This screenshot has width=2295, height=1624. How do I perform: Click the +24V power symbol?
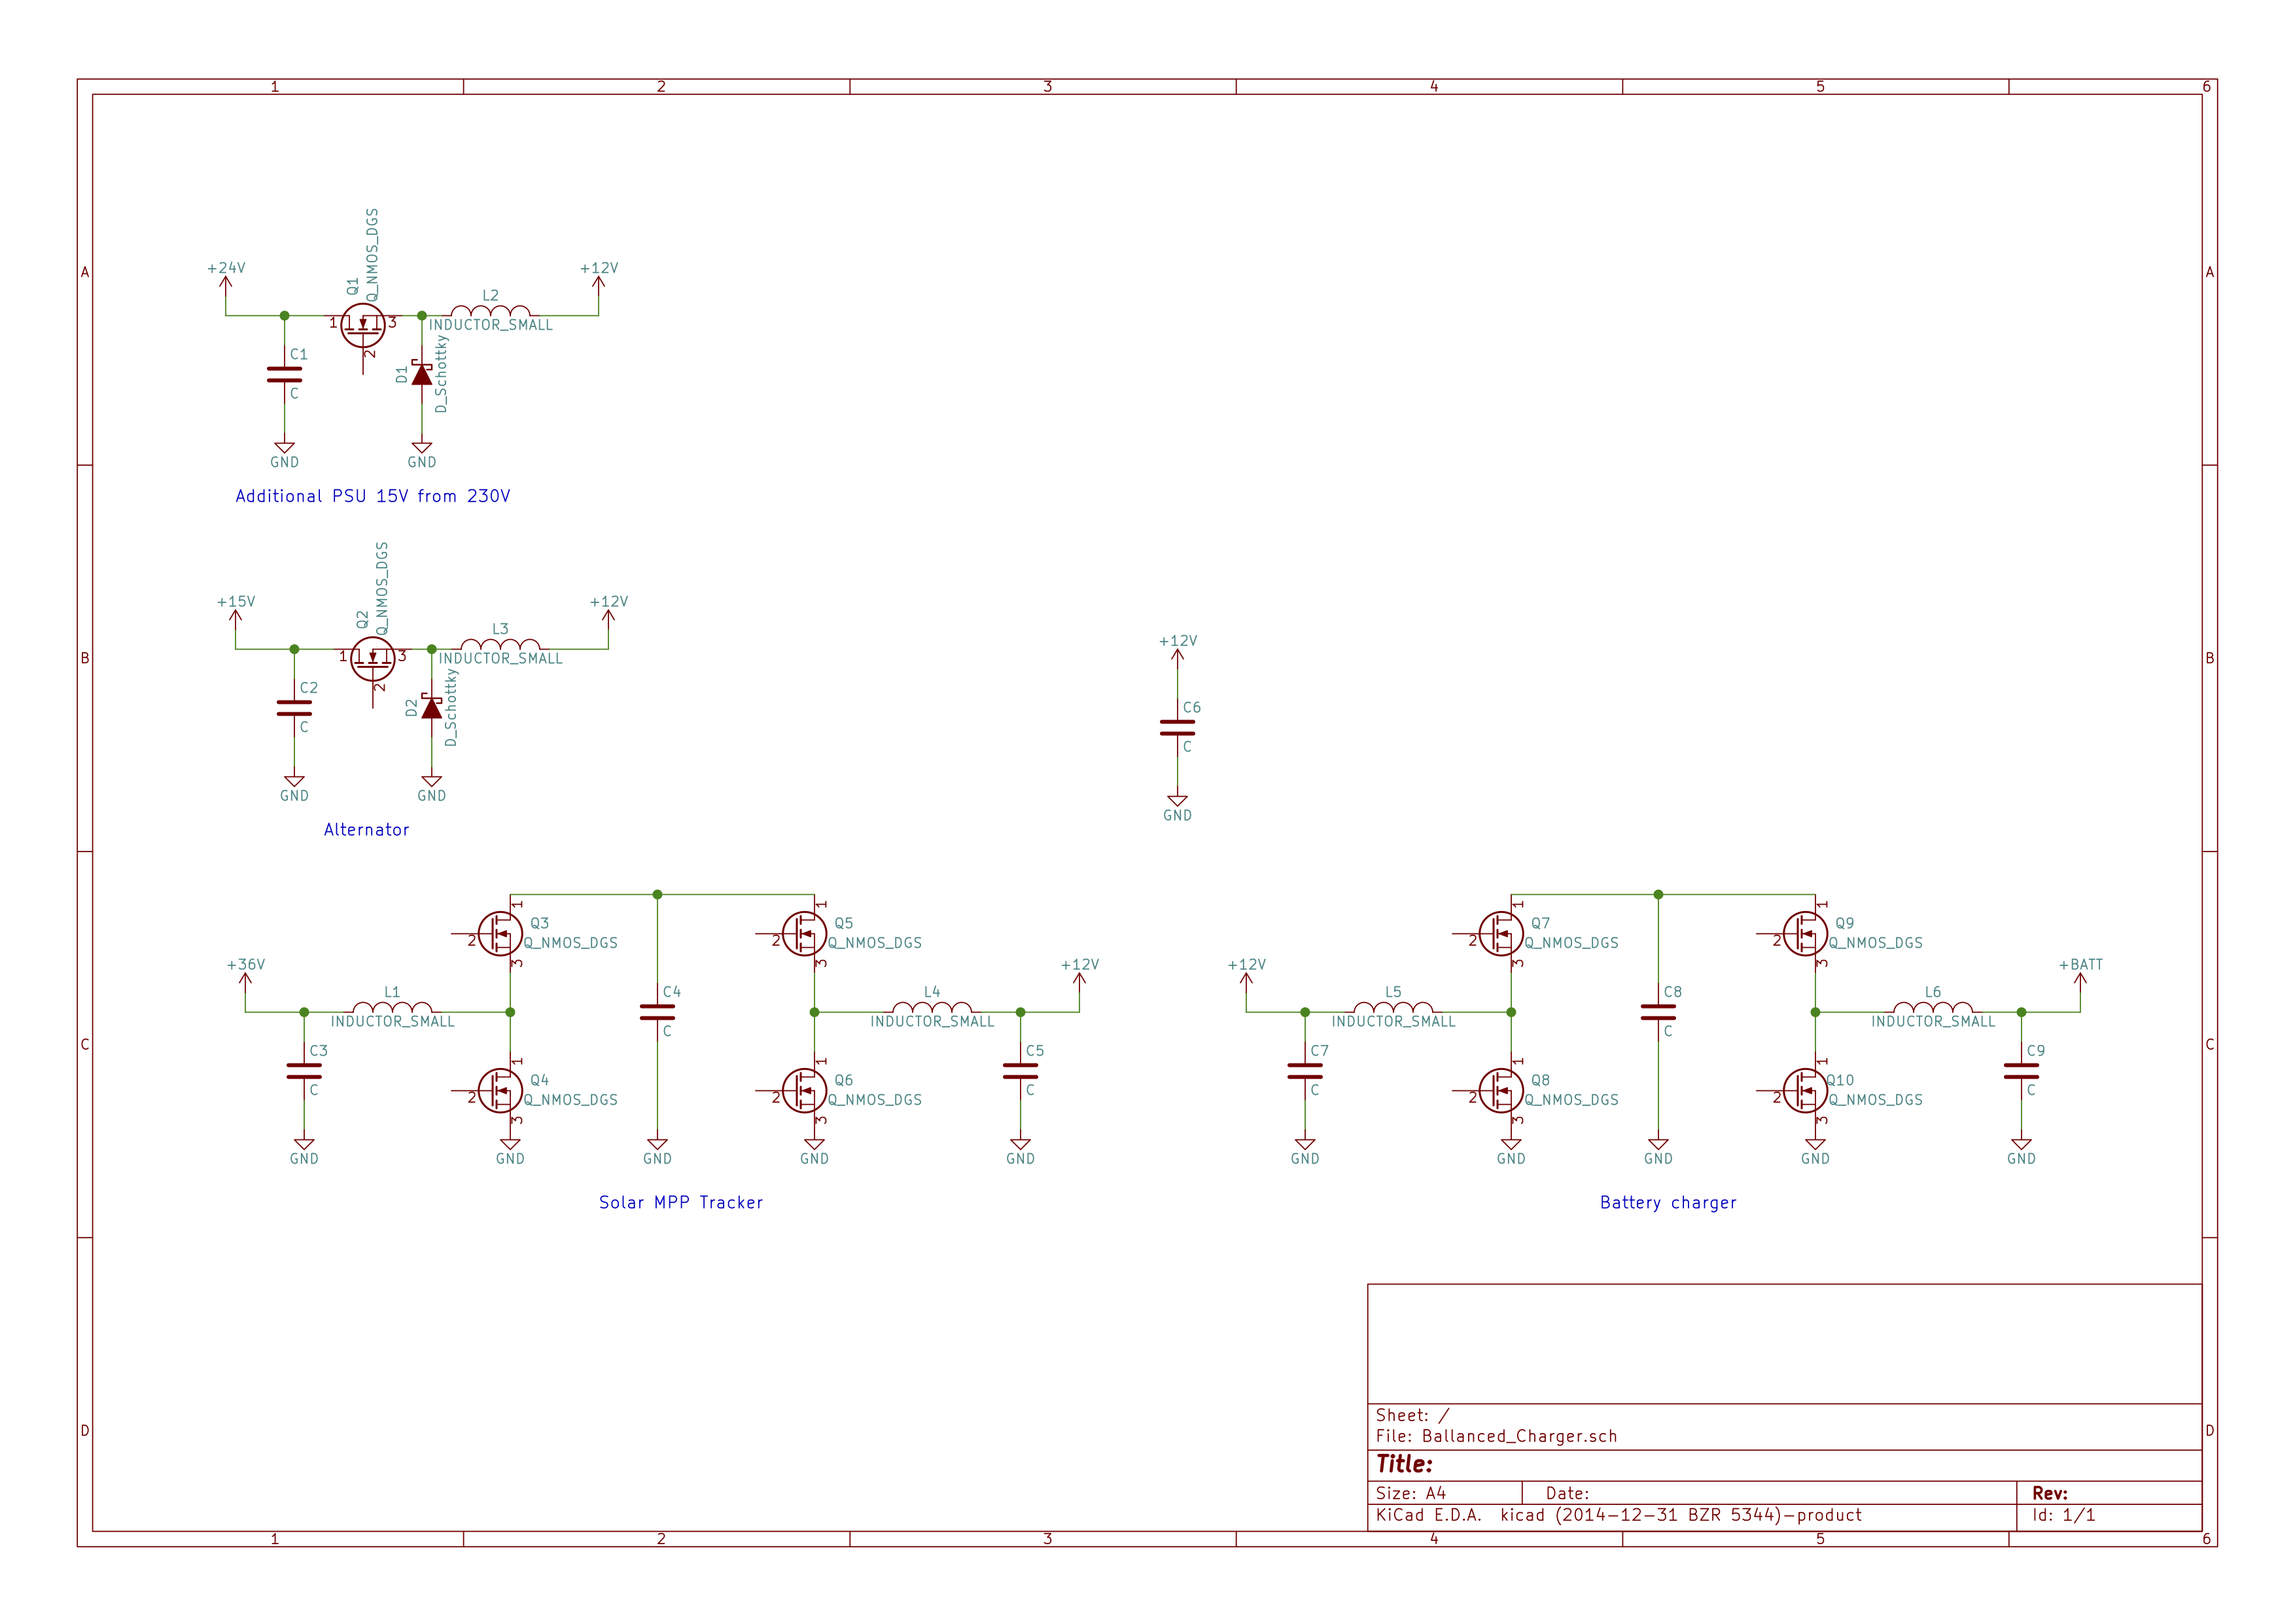(226, 280)
